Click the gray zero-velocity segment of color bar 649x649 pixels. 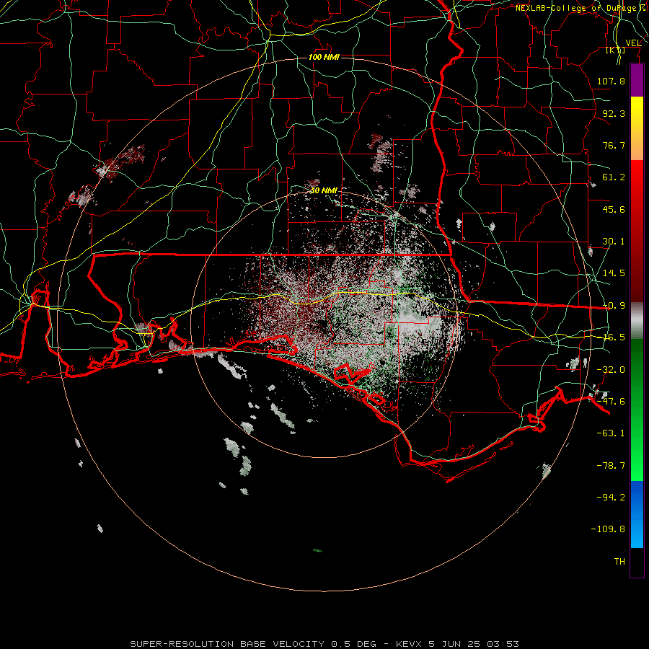pos(637,321)
